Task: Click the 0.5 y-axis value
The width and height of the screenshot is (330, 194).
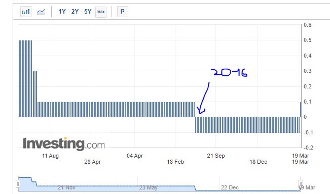Action: coord(308,40)
